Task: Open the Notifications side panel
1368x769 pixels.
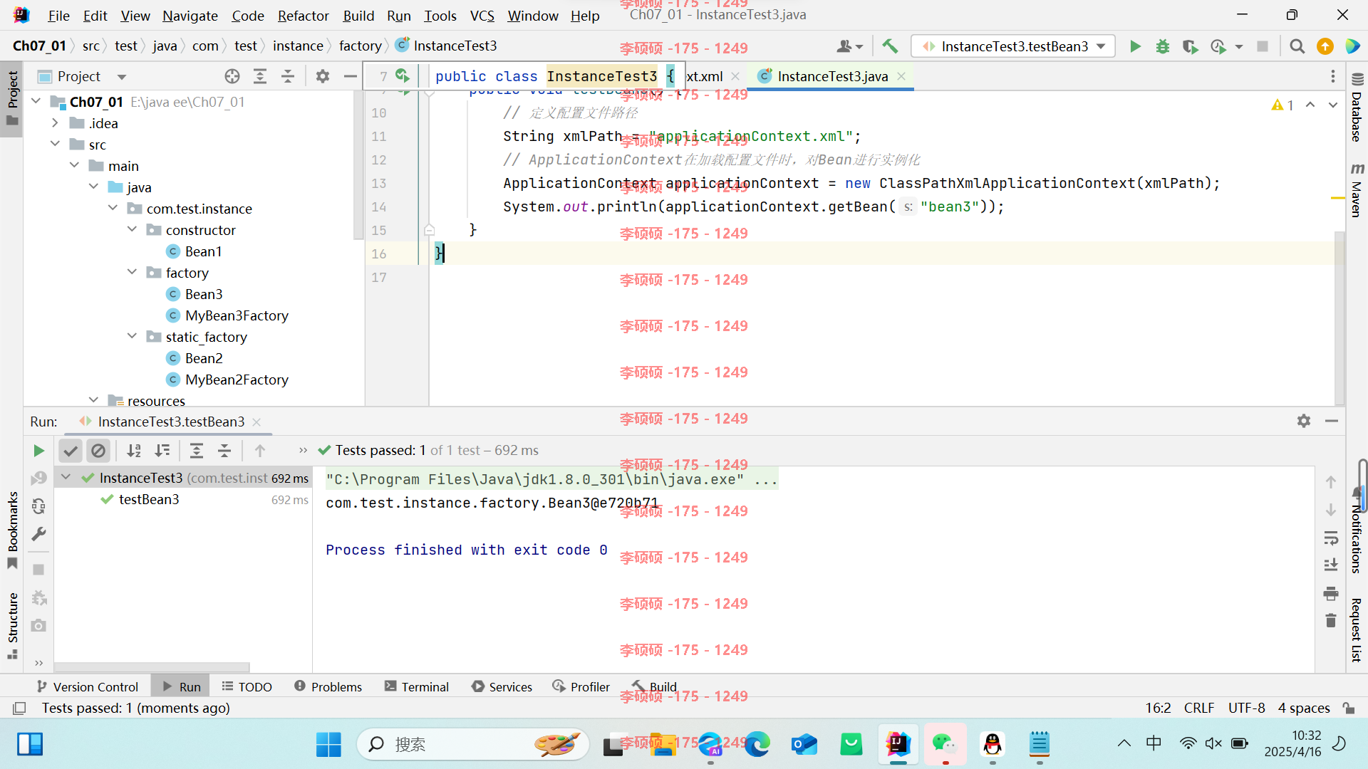Action: [x=1357, y=530]
